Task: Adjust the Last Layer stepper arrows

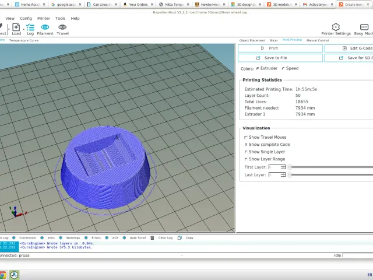Action: tap(283, 175)
